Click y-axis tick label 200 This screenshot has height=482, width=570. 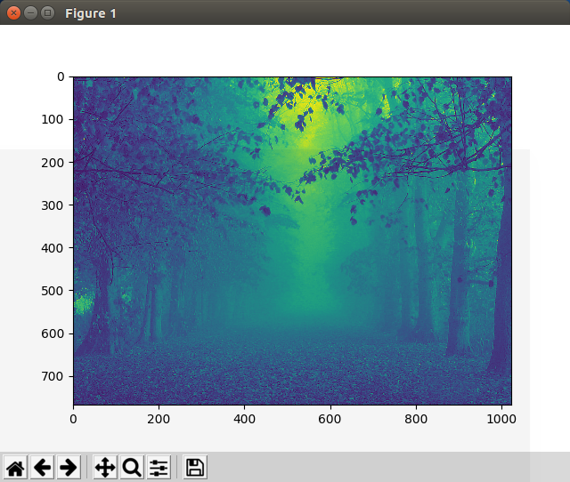53,163
